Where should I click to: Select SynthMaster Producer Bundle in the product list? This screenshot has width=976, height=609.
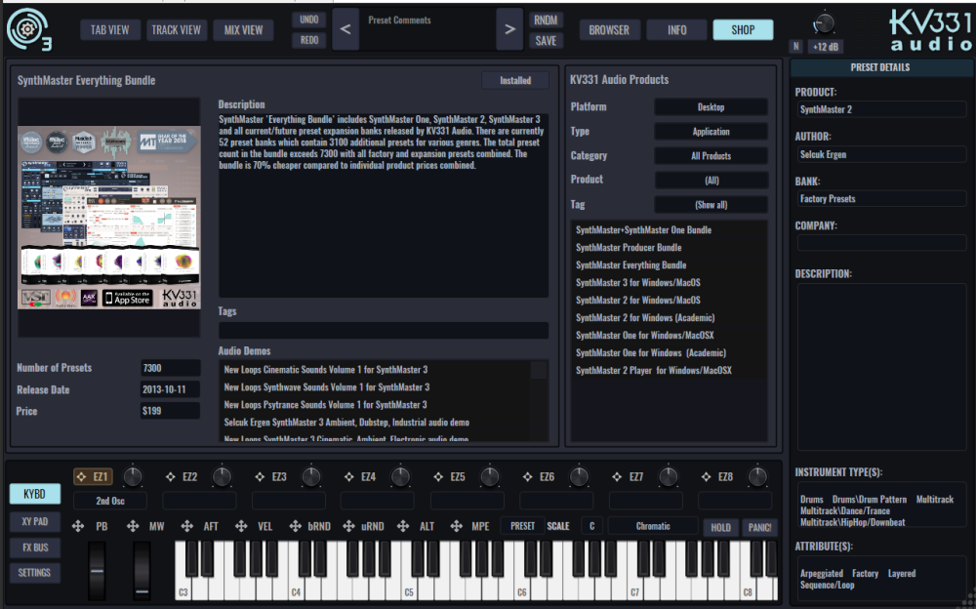point(629,248)
